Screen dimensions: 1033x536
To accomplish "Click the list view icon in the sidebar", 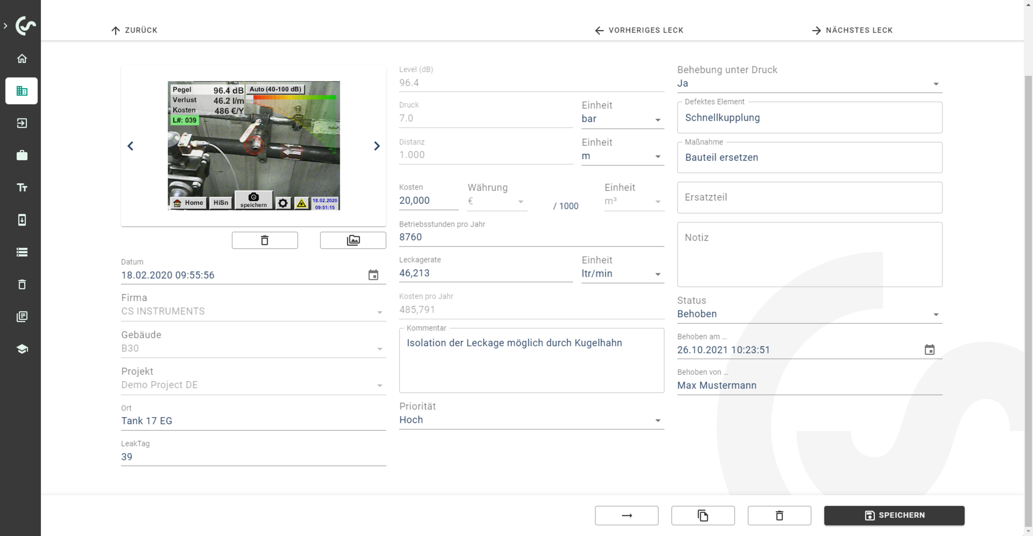I will point(22,252).
